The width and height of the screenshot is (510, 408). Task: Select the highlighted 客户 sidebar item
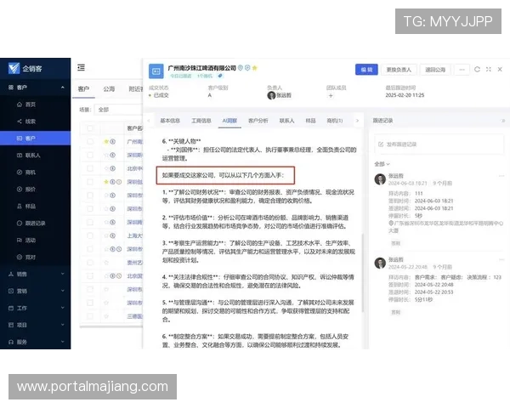click(35, 139)
